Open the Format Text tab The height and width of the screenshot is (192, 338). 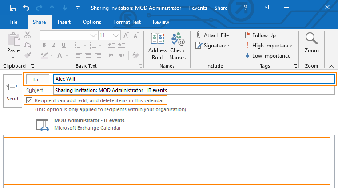pyautogui.click(x=127, y=22)
